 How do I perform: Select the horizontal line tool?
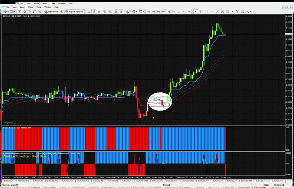click(x=212, y=12)
